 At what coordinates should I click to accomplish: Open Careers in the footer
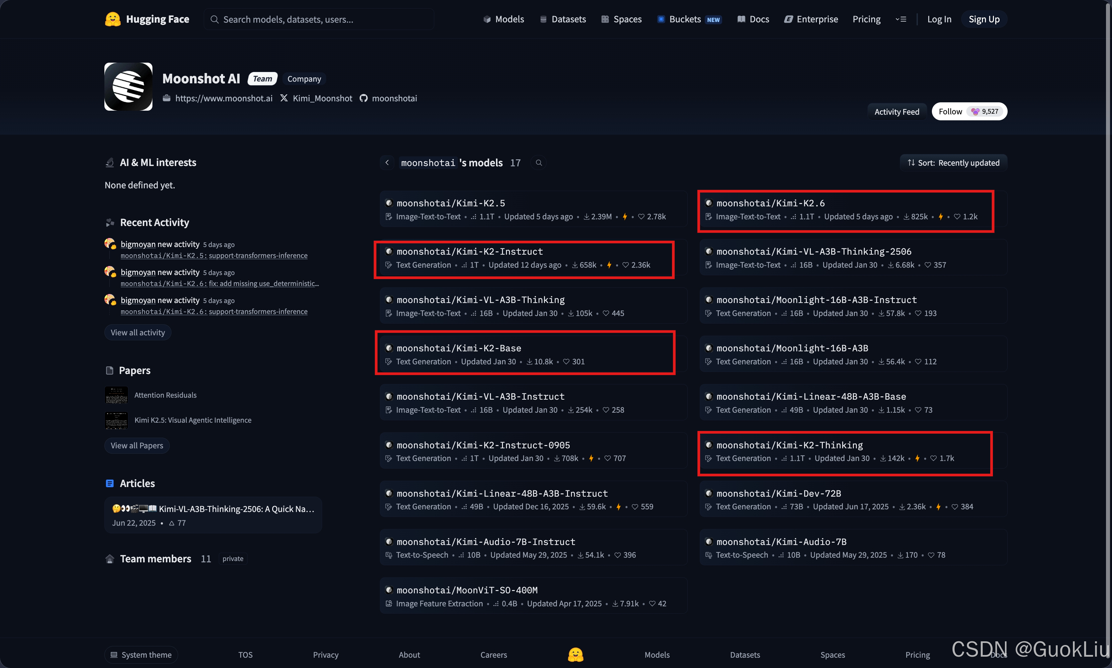tap(494, 654)
